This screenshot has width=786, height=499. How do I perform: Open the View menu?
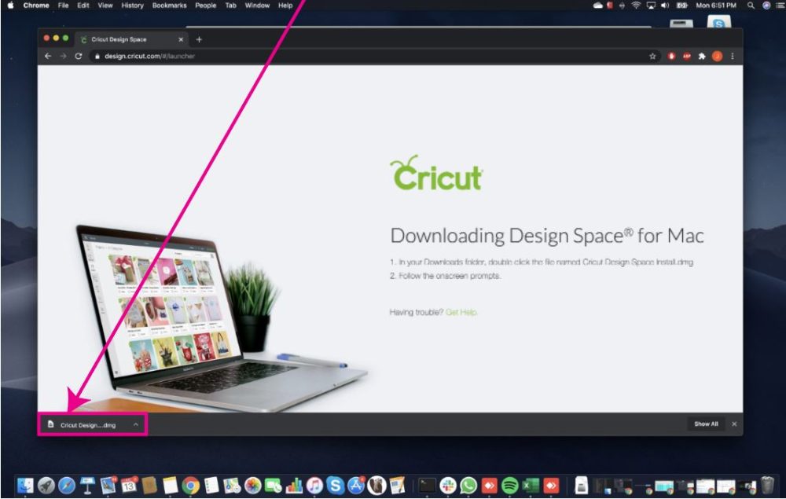point(105,6)
